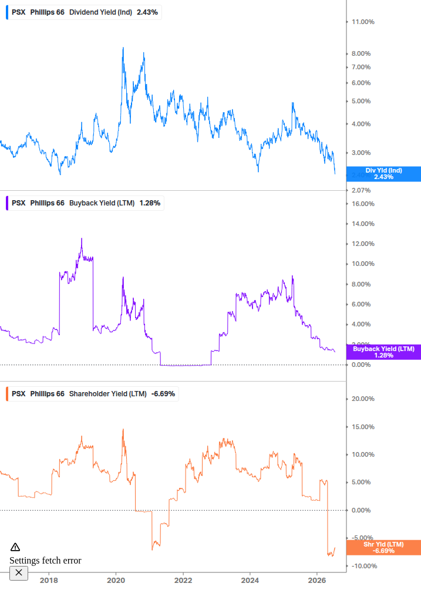Image resolution: width=421 pixels, height=590 pixels.
Task: Click the 20.00% shareholder axis label
Action: pos(363,399)
